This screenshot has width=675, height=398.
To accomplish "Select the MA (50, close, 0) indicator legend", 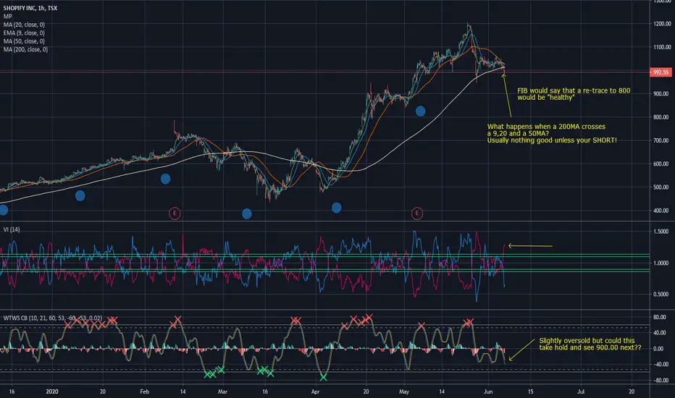I will pos(24,41).
